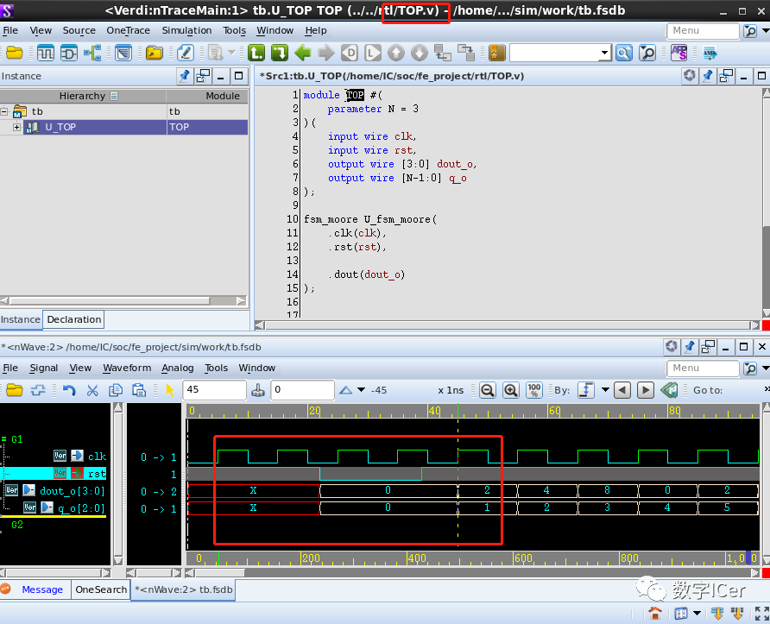Click the search icon beside source combo box

click(625, 53)
